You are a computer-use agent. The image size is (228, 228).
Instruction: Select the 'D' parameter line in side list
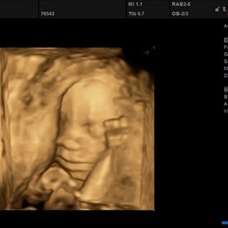tap(226, 75)
